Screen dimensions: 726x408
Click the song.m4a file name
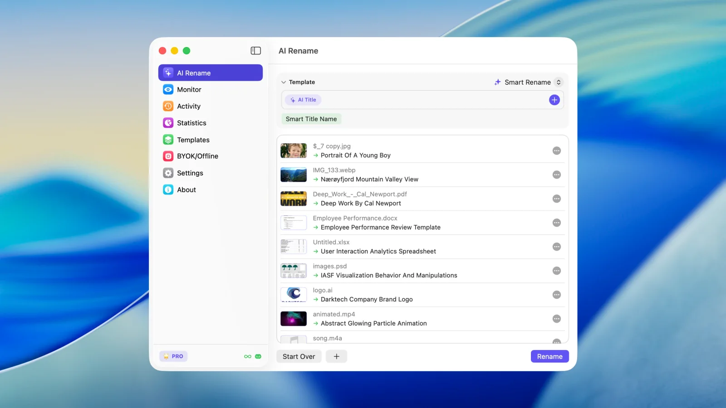tap(328, 338)
